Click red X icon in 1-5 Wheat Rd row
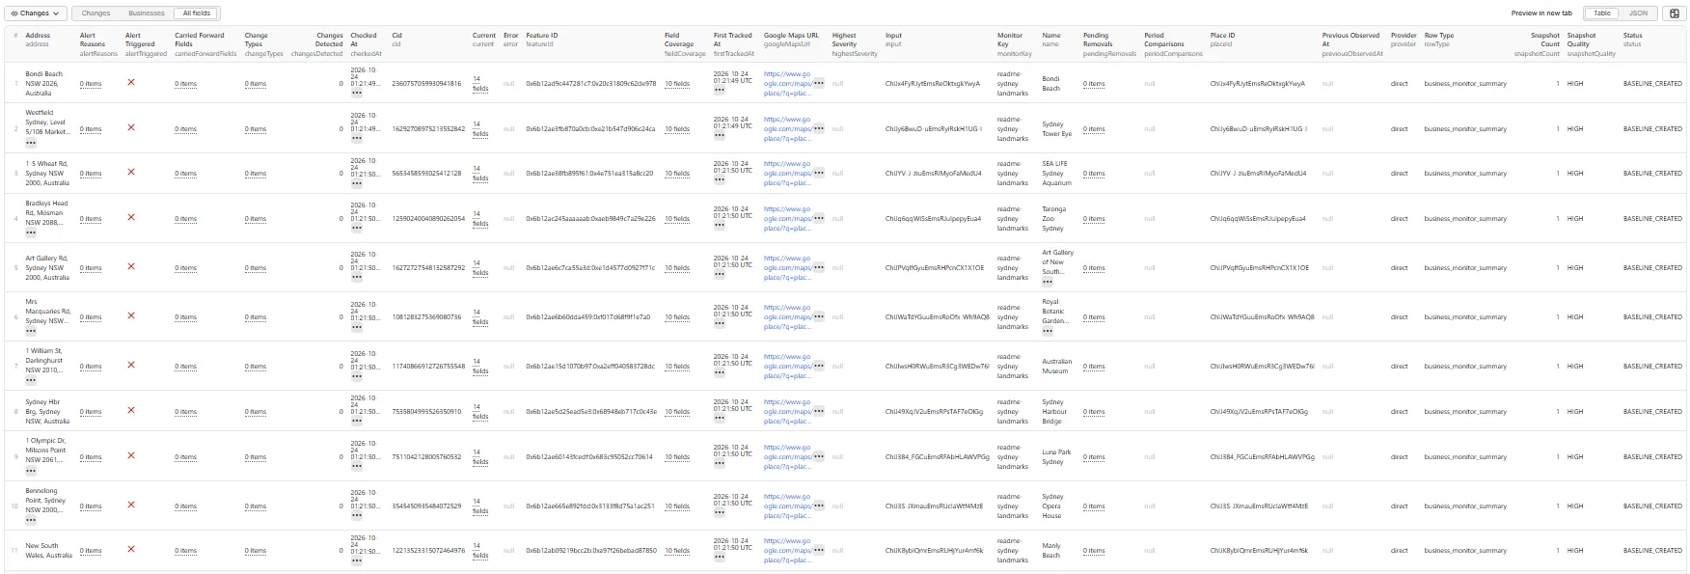 (131, 173)
